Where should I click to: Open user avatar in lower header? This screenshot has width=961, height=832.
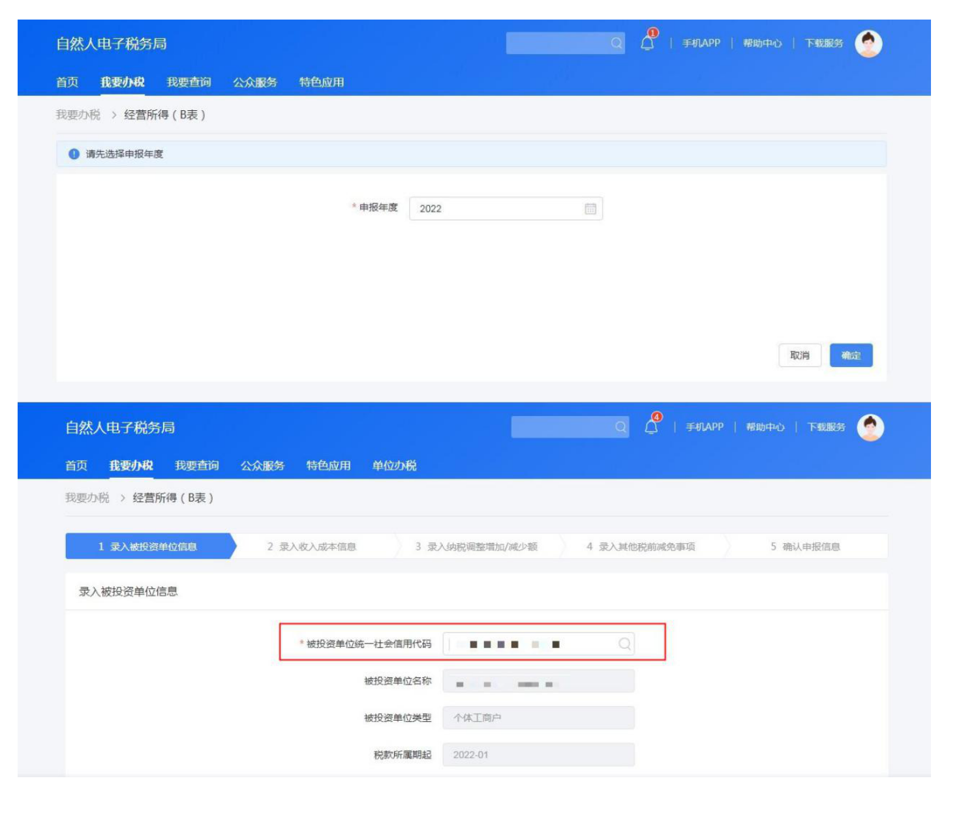coord(870,428)
